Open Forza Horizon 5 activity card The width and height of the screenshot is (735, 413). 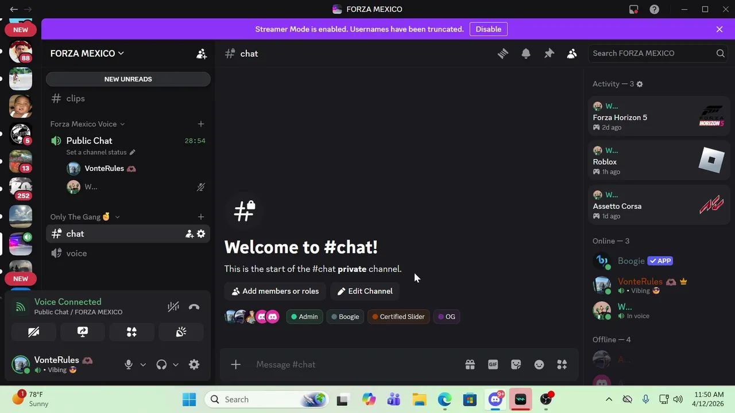(659, 116)
